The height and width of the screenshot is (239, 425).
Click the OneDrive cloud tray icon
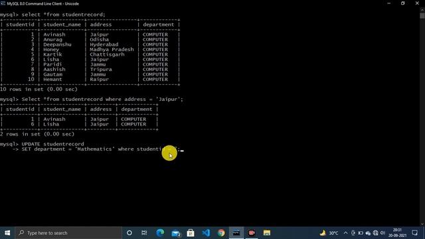click(368, 233)
